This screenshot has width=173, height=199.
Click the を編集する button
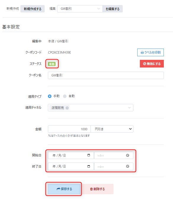click(x=113, y=9)
